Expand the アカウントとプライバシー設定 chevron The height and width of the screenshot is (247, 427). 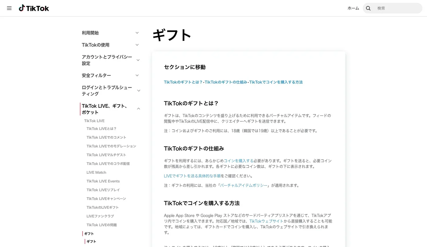(138, 60)
